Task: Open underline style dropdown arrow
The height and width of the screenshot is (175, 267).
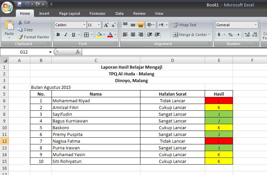Action: pyautogui.click(x=79, y=35)
